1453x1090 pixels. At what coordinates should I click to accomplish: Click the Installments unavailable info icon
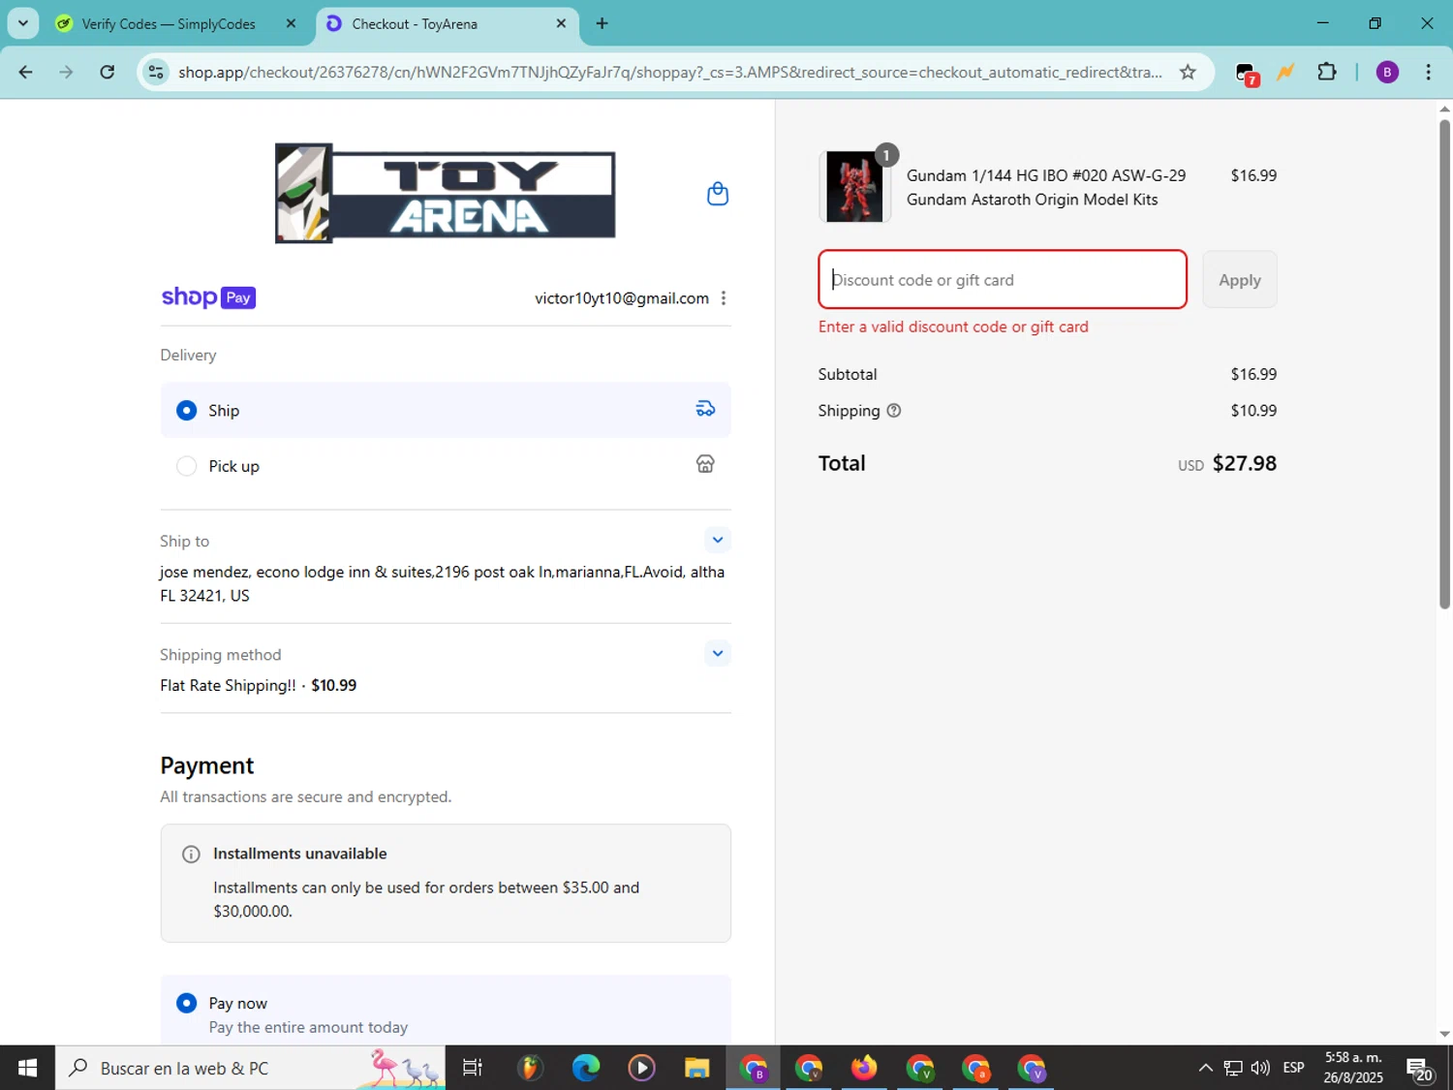pyautogui.click(x=191, y=855)
